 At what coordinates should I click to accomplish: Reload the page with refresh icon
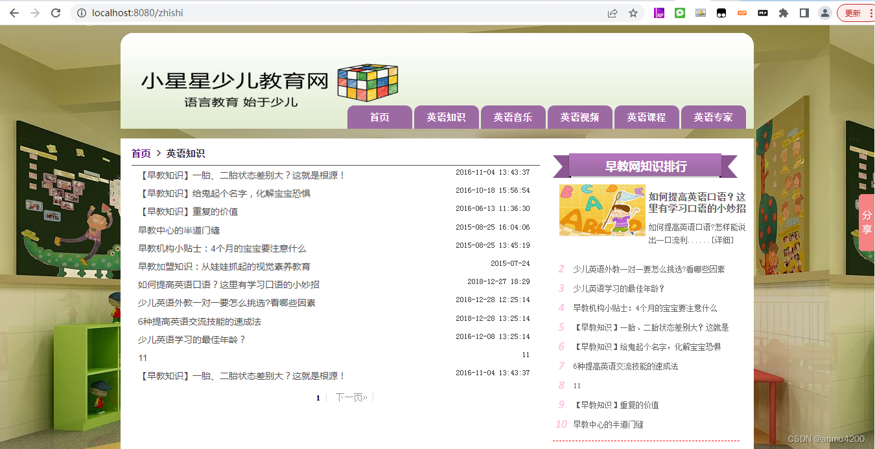pos(56,13)
